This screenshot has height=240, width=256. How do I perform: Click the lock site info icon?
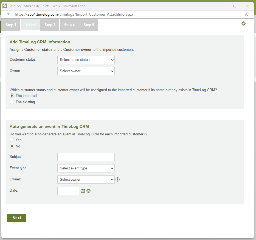click(x=9, y=14)
